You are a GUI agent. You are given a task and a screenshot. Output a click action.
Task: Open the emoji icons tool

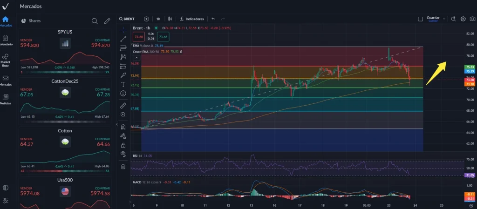(123, 93)
